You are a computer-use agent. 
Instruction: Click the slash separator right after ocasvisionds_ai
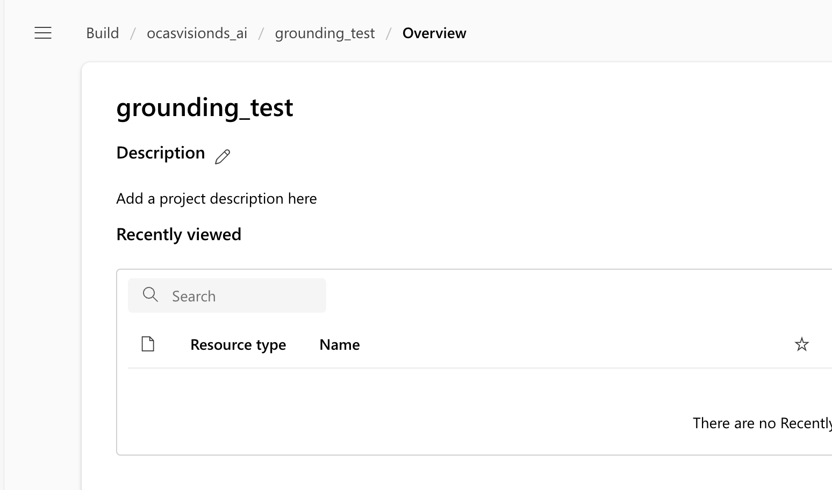(261, 33)
